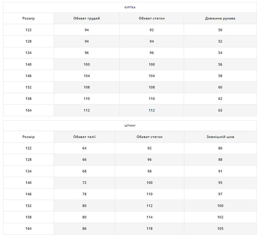The image size is (261, 237).
Task: Click the ШТАНИ table title
Action: point(130,126)
